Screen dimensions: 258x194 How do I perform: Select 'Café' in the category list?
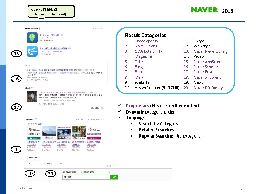139,62
